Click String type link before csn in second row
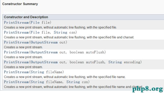The image size is (164, 93). (x=60, y=32)
